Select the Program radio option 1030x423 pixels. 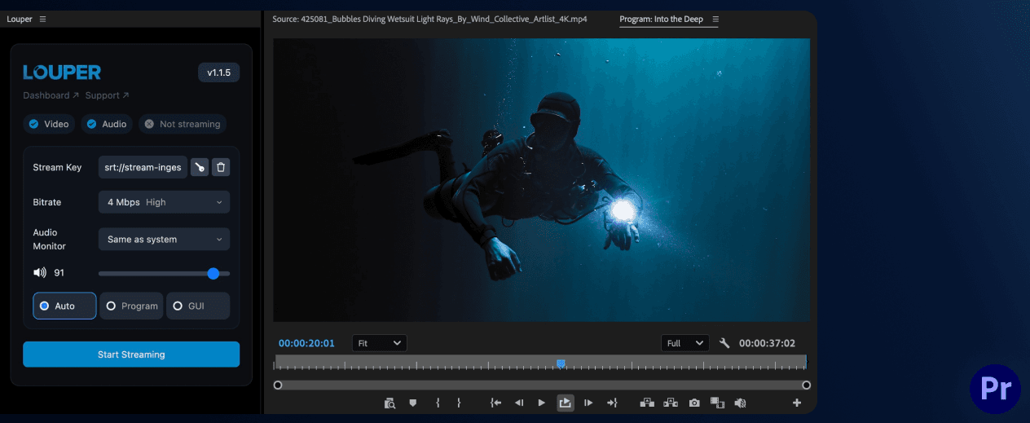point(131,306)
